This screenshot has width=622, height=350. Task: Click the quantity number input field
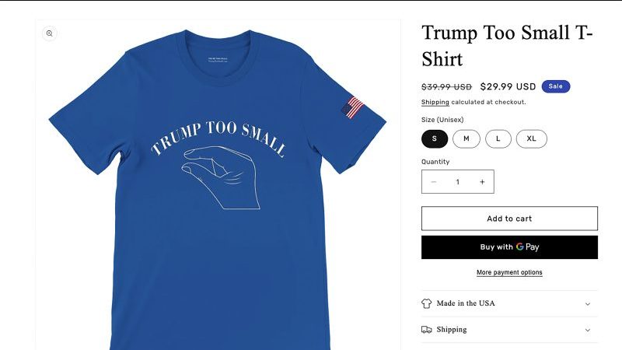click(x=458, y=182)
